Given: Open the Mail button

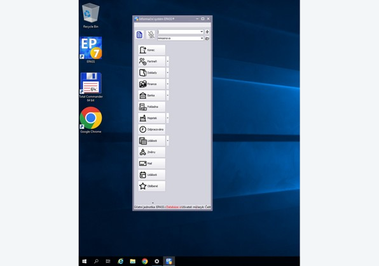Looking at the screenshot, I should tap(151, 163).
